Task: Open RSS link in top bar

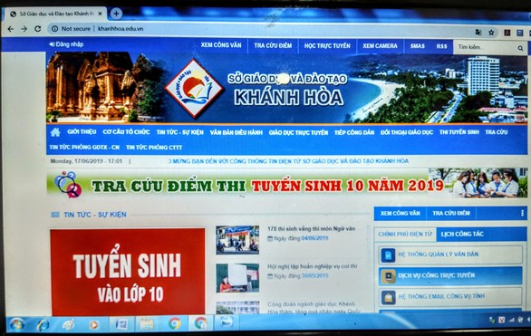Action: click(441, 46)
